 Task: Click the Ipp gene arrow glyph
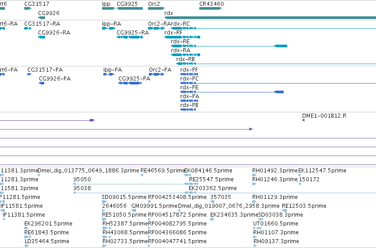point(109,8)
